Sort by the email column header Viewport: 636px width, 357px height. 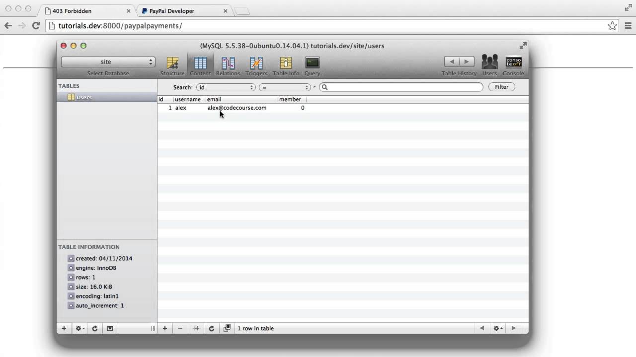[x=241, y=99]
